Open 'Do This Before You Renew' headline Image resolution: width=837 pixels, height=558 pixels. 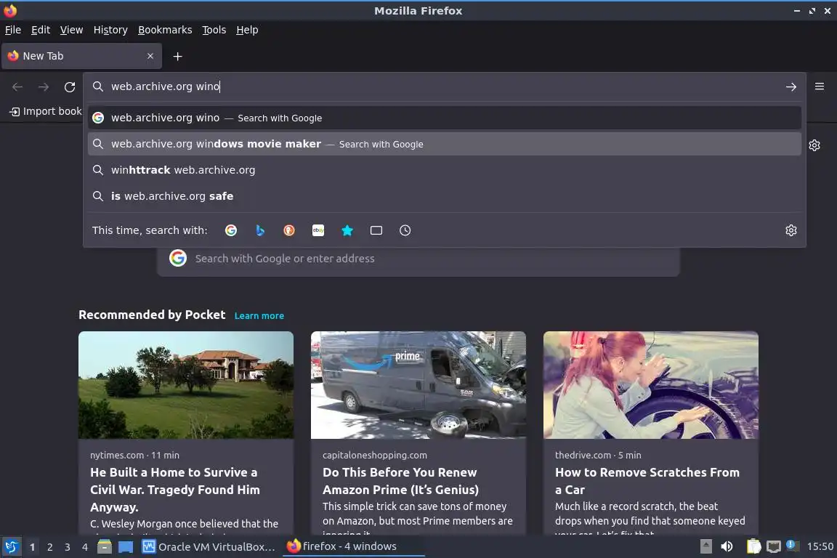tap(400, 480)
